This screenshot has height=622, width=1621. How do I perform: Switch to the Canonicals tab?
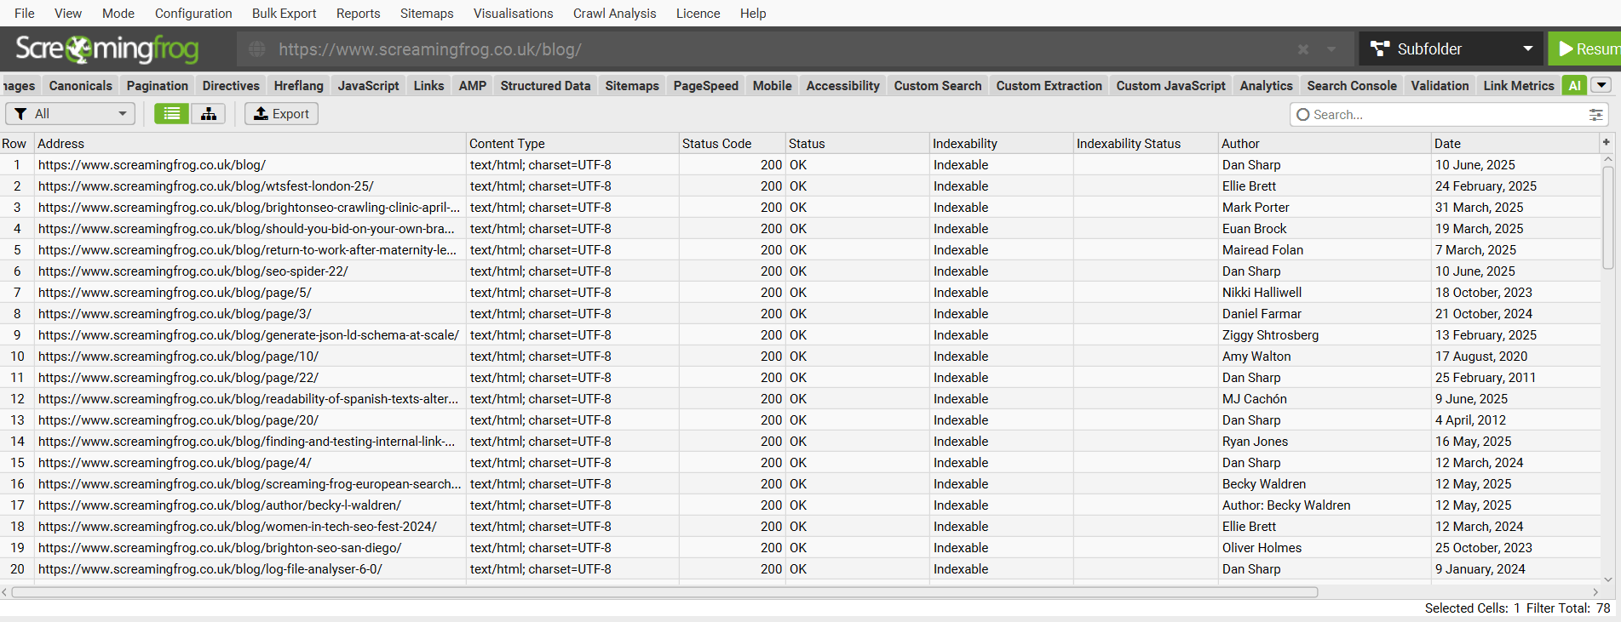(81, 85)
